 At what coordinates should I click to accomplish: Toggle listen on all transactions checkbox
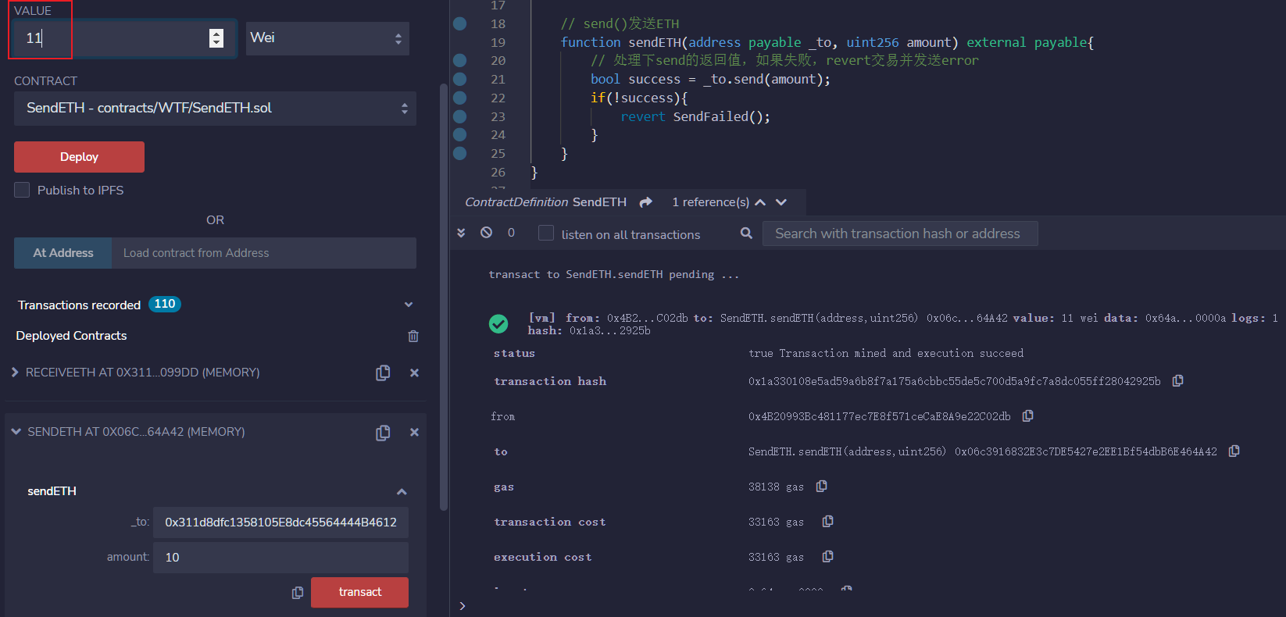(546, 234)
